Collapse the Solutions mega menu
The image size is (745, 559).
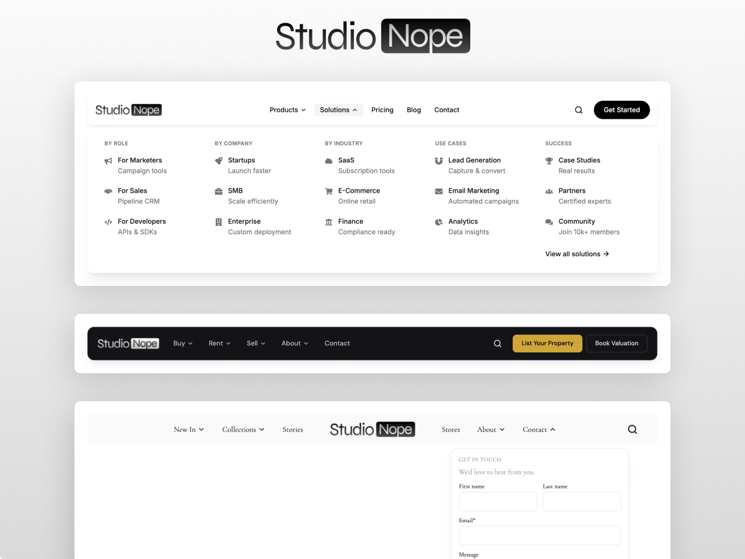click(338, 110)
